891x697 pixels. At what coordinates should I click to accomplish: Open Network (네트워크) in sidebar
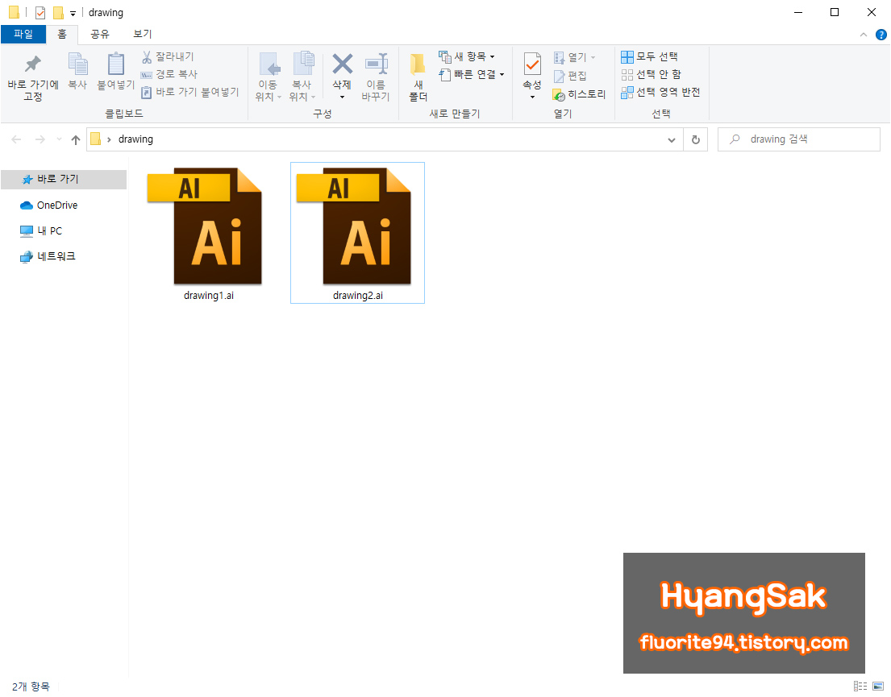point(48,257)
